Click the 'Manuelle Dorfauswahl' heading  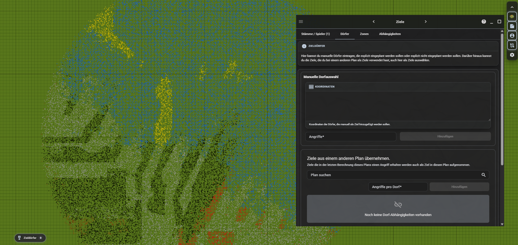[x=321, y=77]
